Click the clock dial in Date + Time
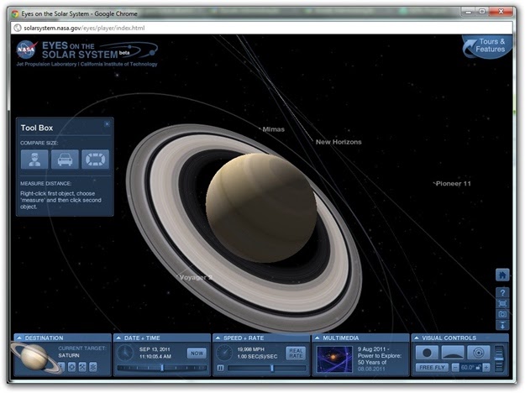Image resolution: width=525 pixels, height=393 pixels. (x=125, y=353)
